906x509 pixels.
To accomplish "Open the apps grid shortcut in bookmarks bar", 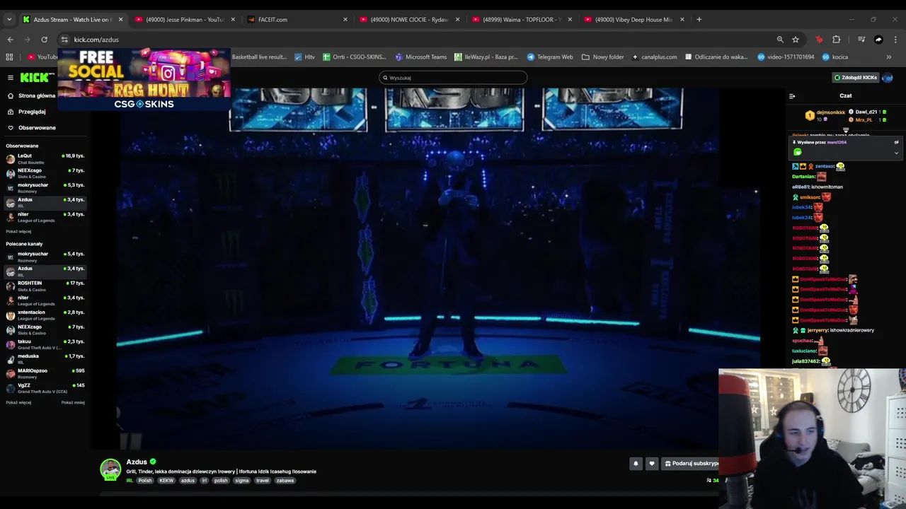I will [x=9, y=57].
